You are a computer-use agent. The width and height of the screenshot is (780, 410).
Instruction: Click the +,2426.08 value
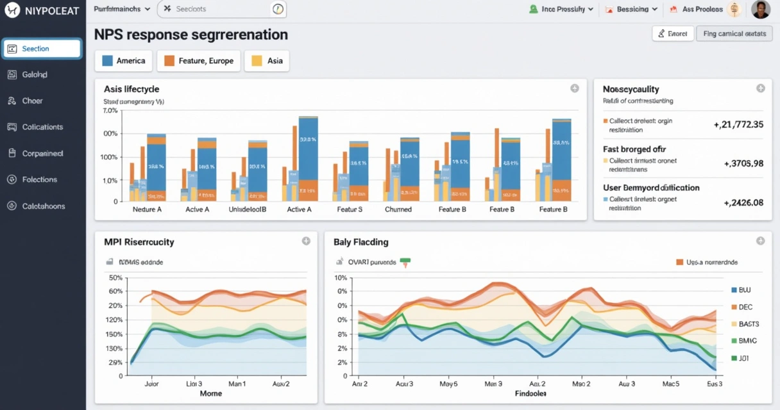[743, 202]
